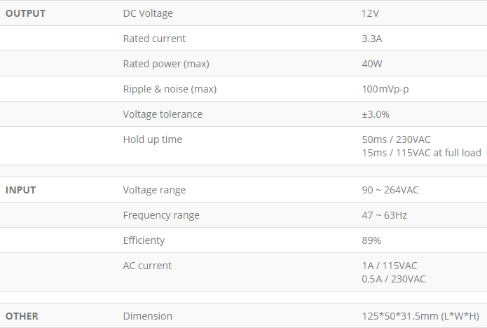Select the Rated current label
Image resolution: width=487 pixels, height=328 pixels.
(x=154, y=39)
